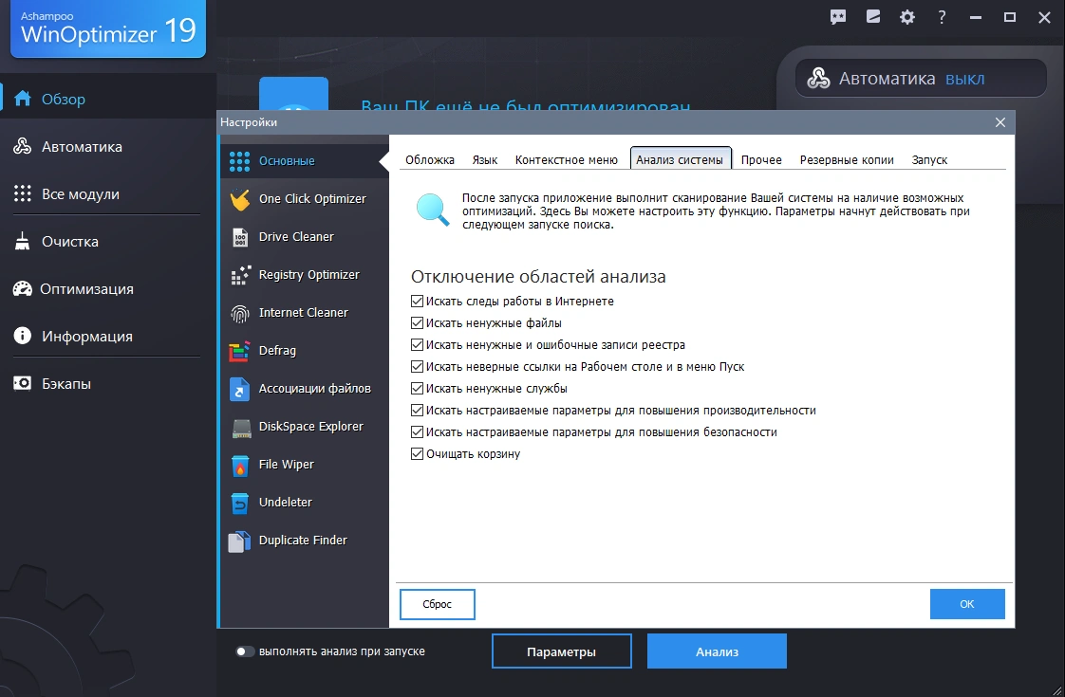Switch to the Запуск tab
Image resolution: width=1065 pixels, height=697 pixels.
point(930,160)
